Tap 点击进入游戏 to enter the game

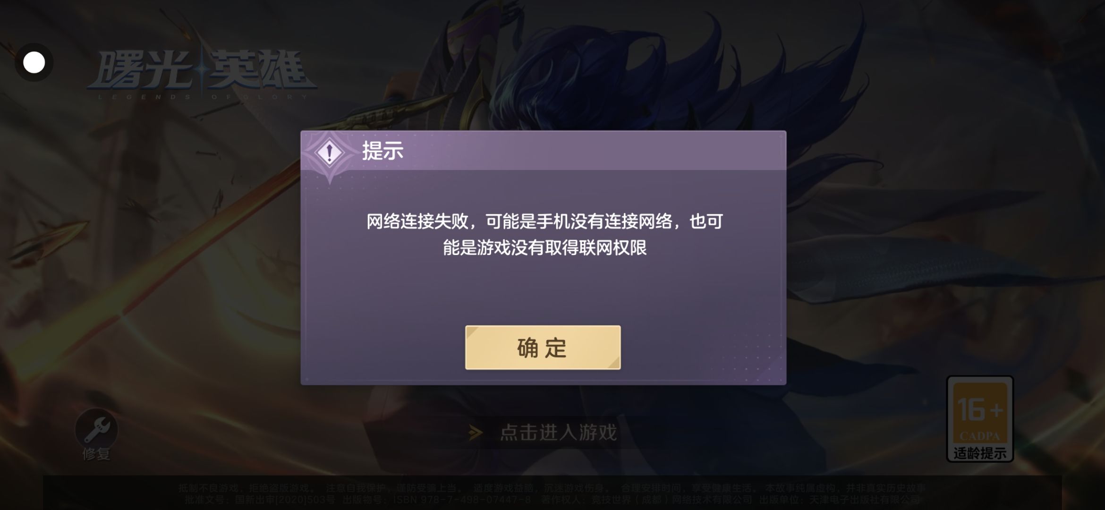pyautogui.click(x=559, y=433)
